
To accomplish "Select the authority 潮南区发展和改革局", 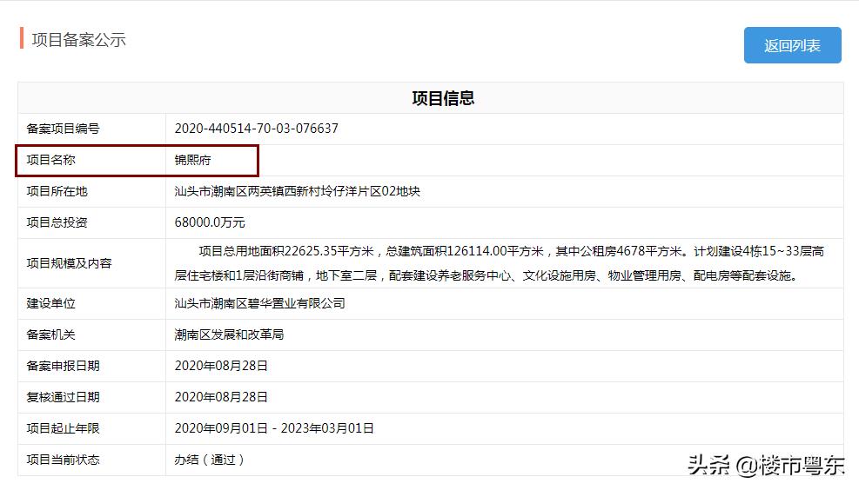I will coord(229,334).
